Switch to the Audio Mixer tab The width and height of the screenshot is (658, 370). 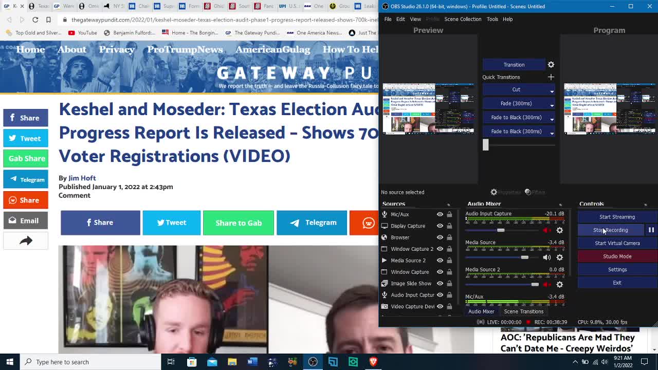481,311
